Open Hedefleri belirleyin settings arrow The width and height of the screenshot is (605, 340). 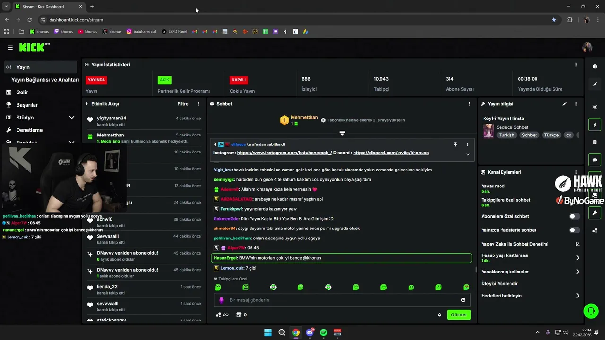pyautogui.click(x=578, y=296)
